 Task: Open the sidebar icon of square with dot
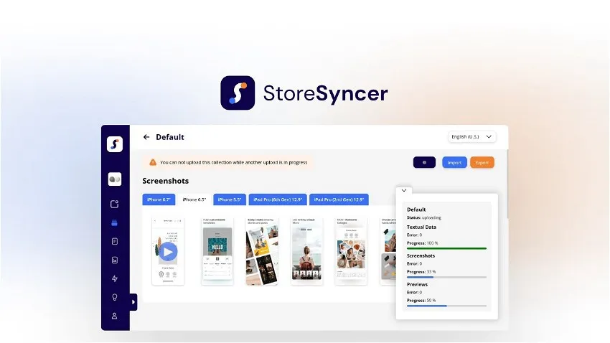click(x=114, y=204)
